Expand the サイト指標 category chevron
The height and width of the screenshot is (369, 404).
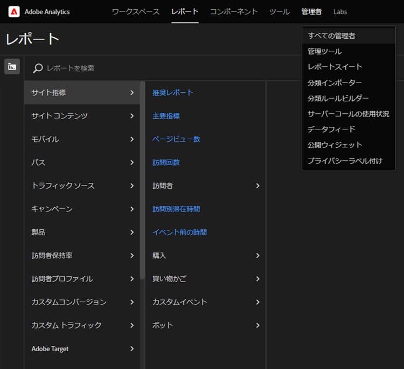(132, 93)
